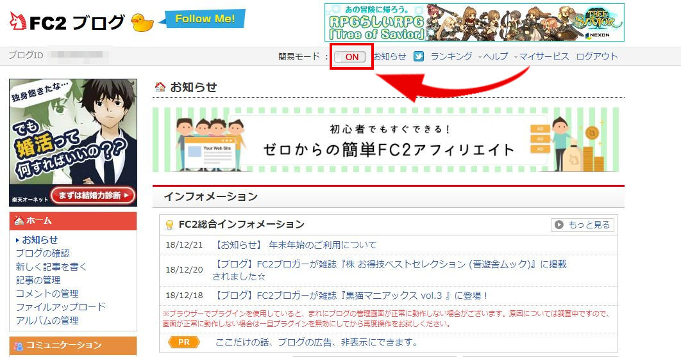Click the まずは結婚力診断 button
The image size is (681, 357).
tap(94, 195)
